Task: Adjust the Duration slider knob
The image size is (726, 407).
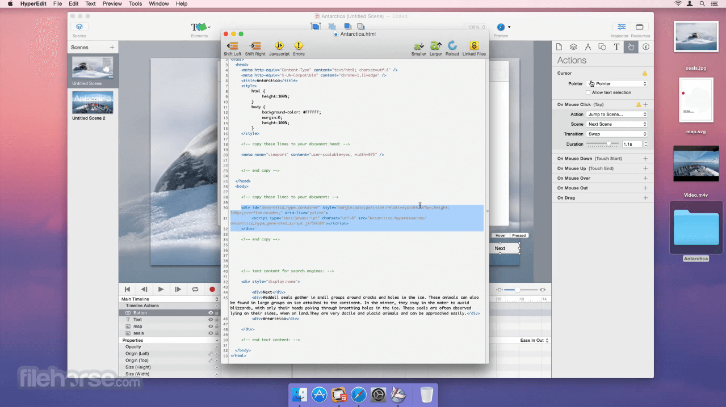Action: pos(609,143)
